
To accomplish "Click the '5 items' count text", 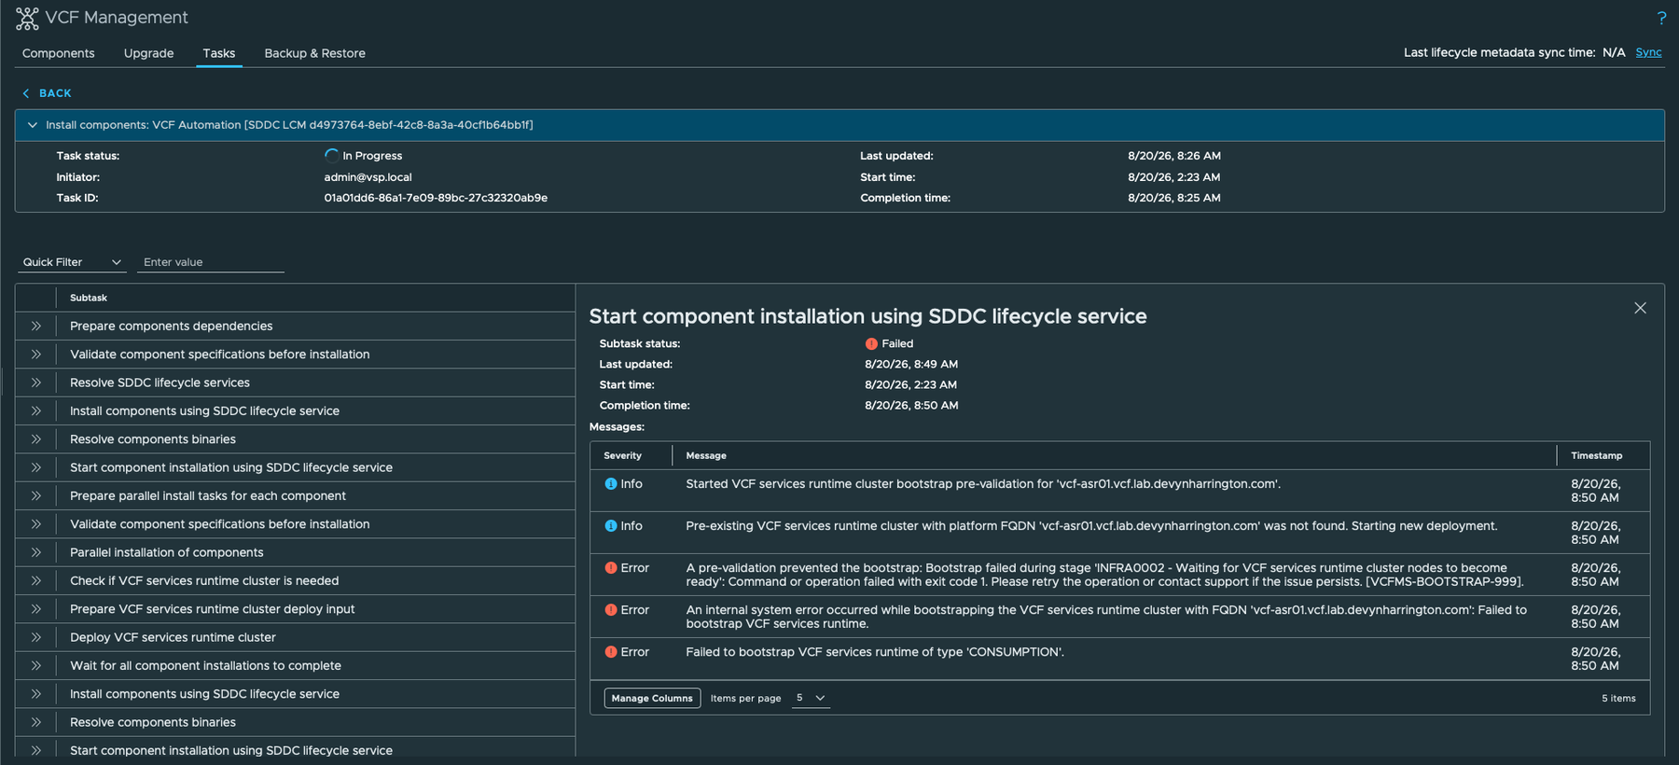I will [1618, 698].
